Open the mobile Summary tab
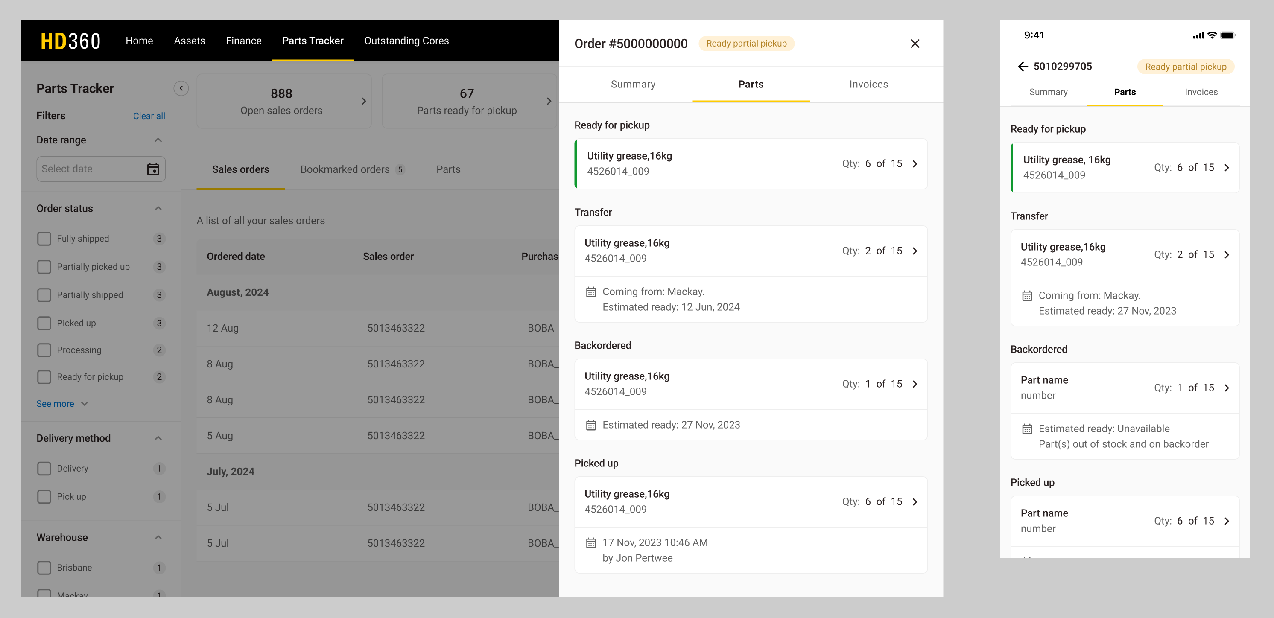 coord(1049,93)
